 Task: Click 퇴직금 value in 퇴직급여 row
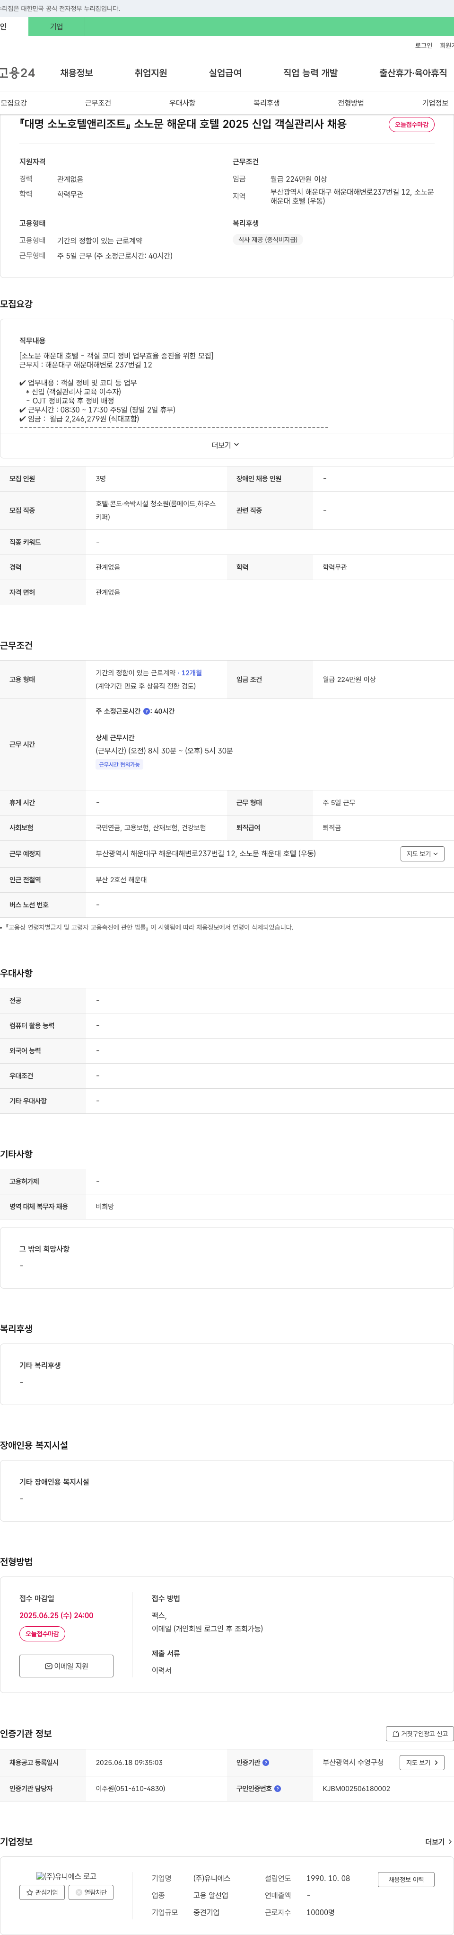click(x=332, y=827)
